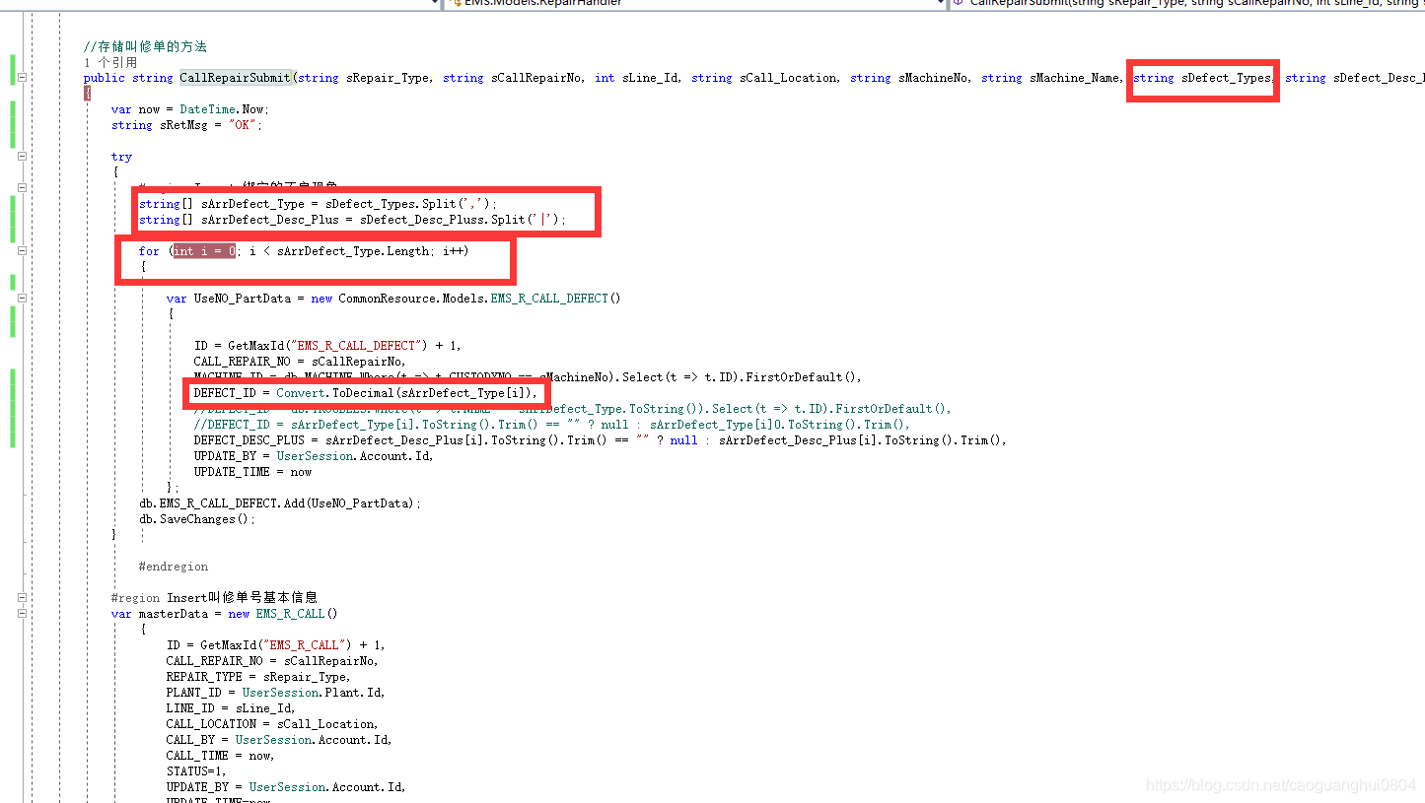Click the sMachineNo parameter in method signature
The height and width of the screenshot is (803, 1425).
(932, 78)
